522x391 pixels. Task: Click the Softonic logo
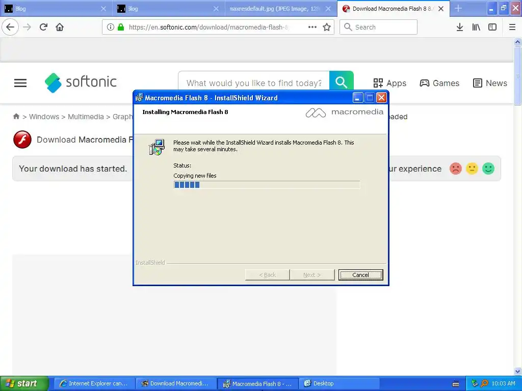[x=81, y=82]
